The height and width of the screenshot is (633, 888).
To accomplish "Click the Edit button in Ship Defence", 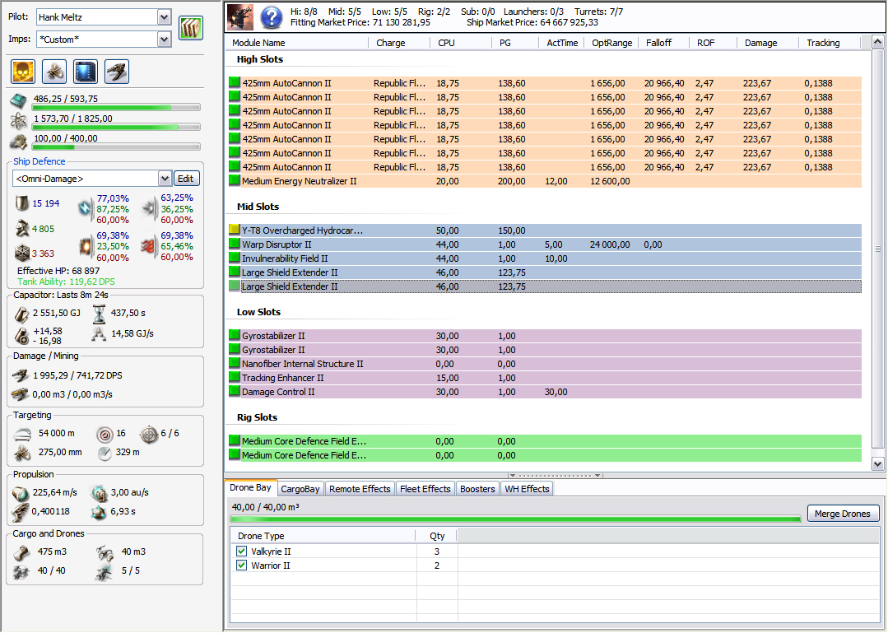I will (187, 179).
